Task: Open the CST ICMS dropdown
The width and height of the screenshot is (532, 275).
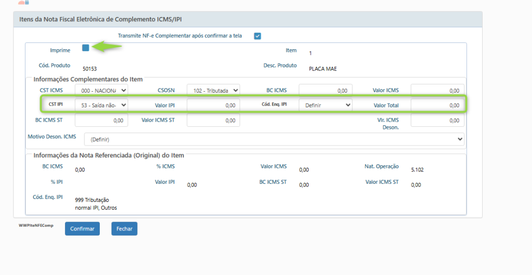Action: pyautogui.click(x=101, y=90)
